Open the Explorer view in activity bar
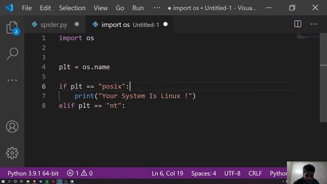327x184 pixels. pyautogui.click(x=12, y=28)
